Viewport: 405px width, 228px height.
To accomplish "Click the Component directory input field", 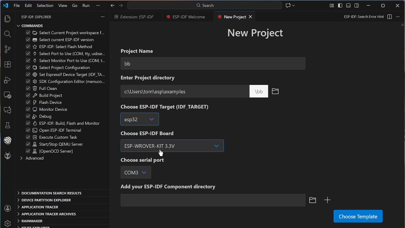I will (x=213, y=200).
